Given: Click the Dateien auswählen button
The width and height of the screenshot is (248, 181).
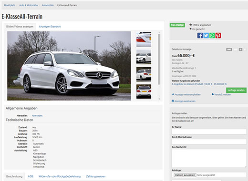Looking at the screenshot, I should 185,175.
